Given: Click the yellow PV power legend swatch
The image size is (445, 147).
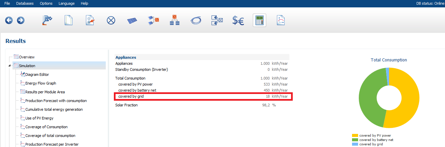Looking at the screenshot, I should (355, 135).
